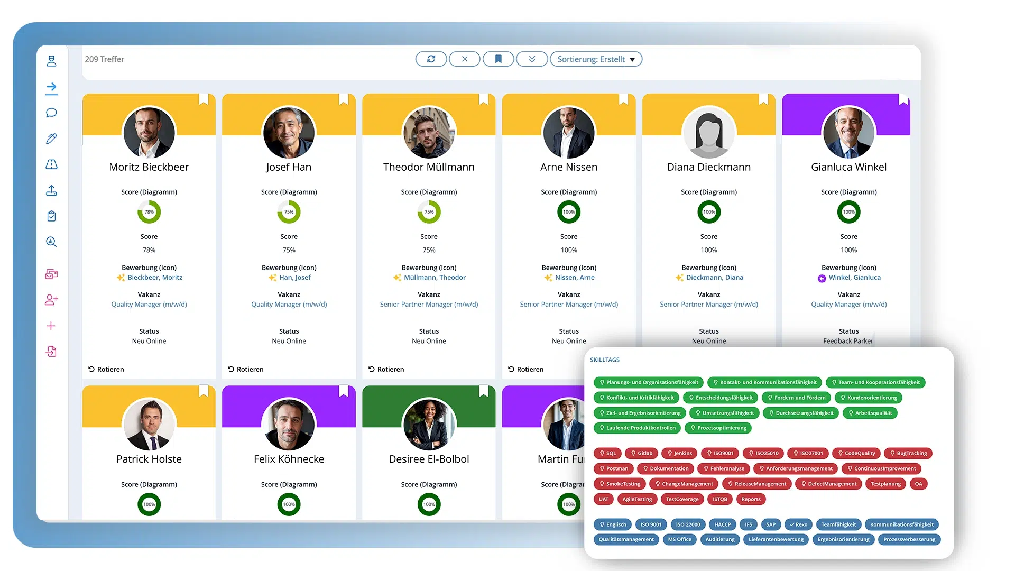Open Nissen, Arne application link
Viewport: 1015px width, 571px height.
coord(574,278)
